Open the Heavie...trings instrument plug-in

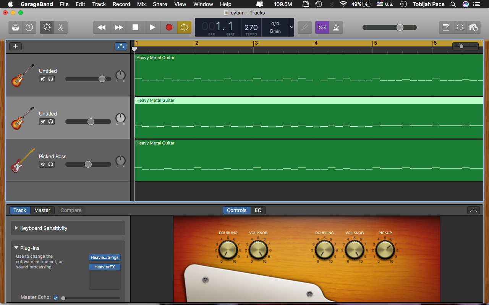click(x=105, y=257)
